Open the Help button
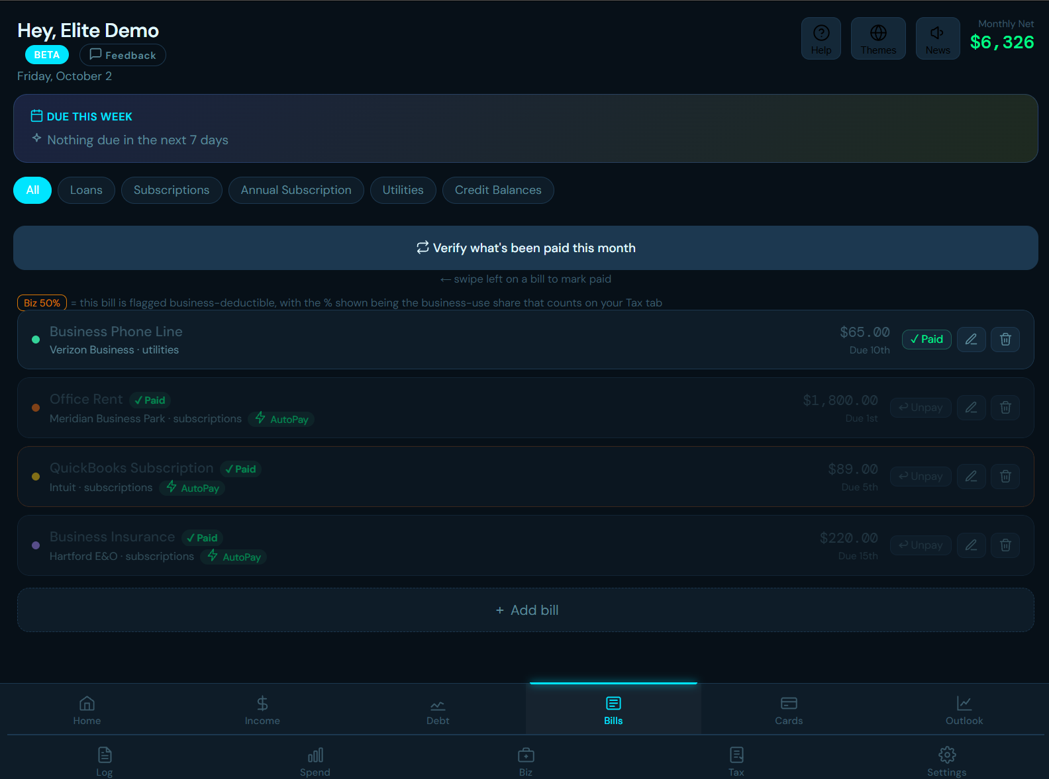The height and width of the screenshot is (779, 1049). point(821,38)
